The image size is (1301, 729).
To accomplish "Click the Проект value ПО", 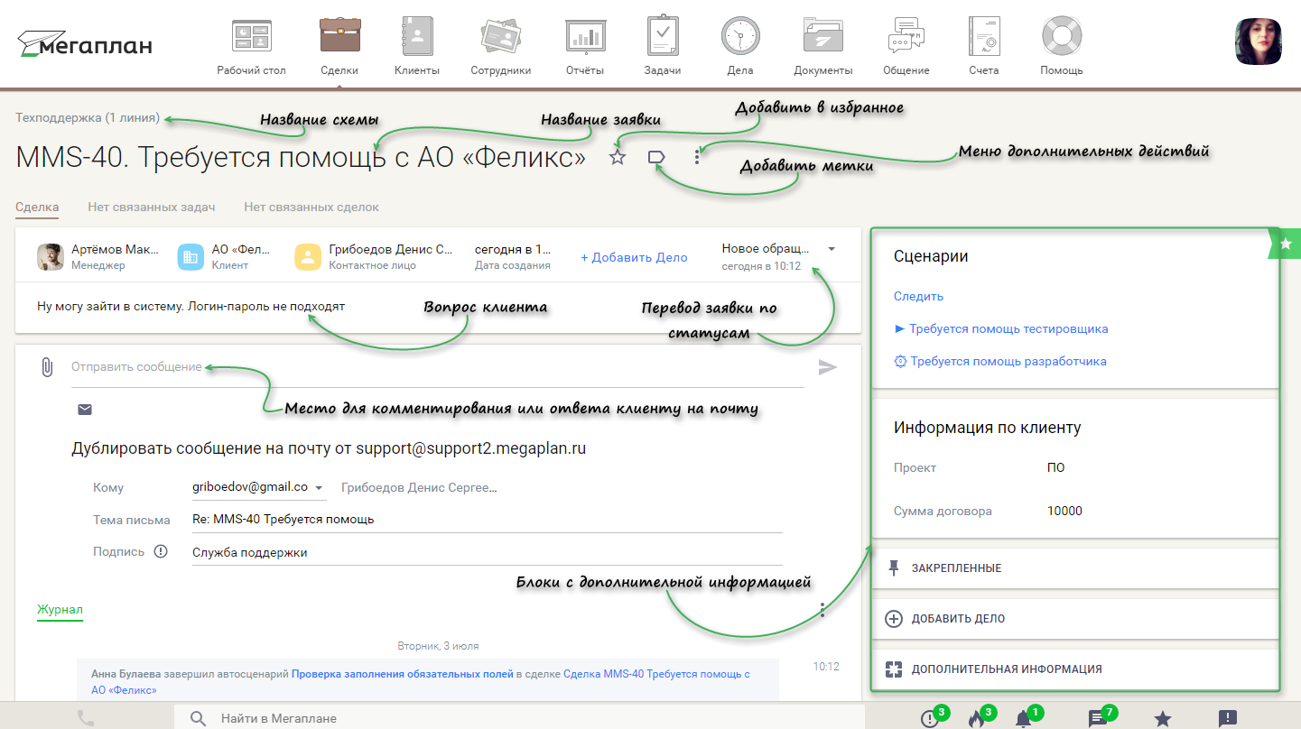I will click(1055, 467).
